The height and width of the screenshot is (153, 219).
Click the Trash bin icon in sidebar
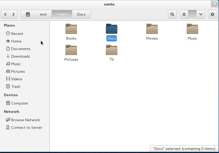tap(8, 87)
